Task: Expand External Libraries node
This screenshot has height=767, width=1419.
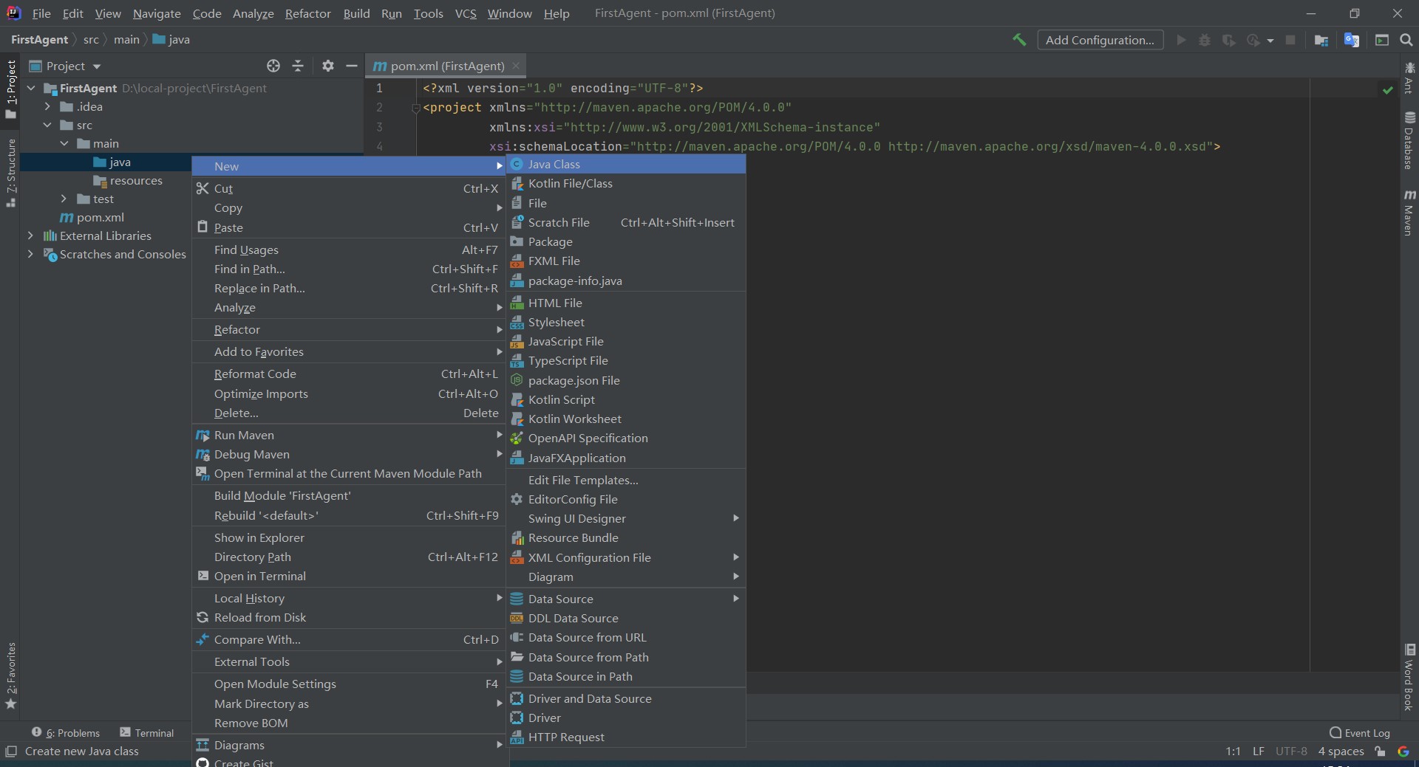Action: (x=30, y=236)
